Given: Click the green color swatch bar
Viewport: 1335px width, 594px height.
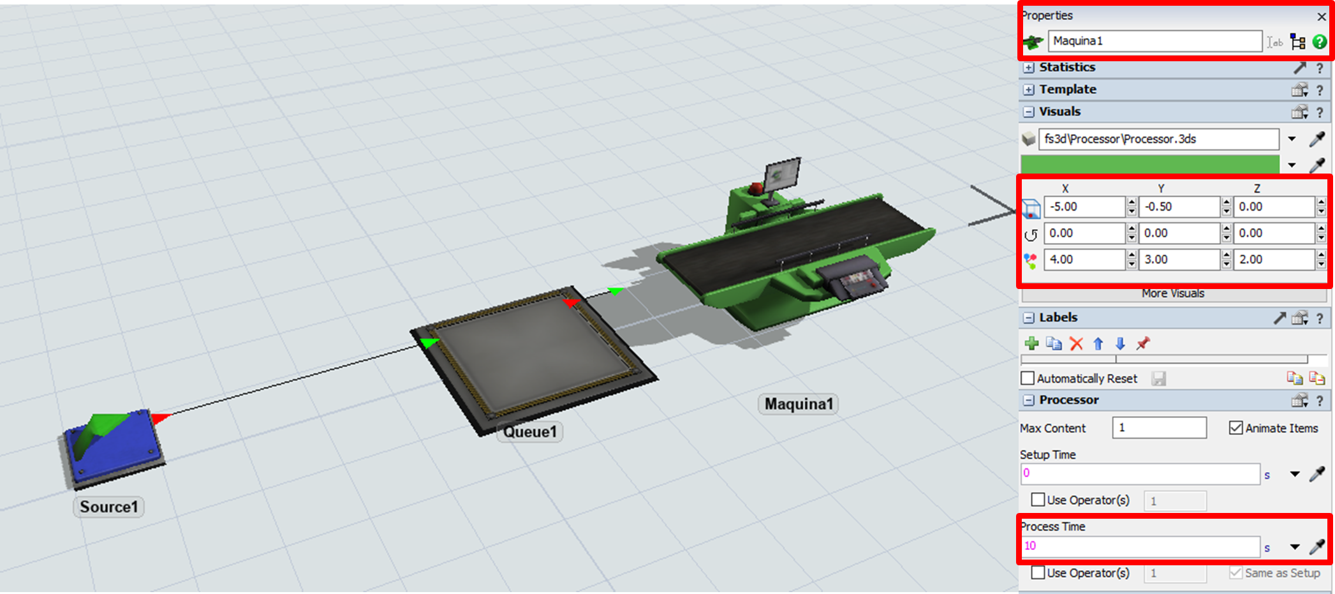Looking at the screenshot, I should [1149, 165].
